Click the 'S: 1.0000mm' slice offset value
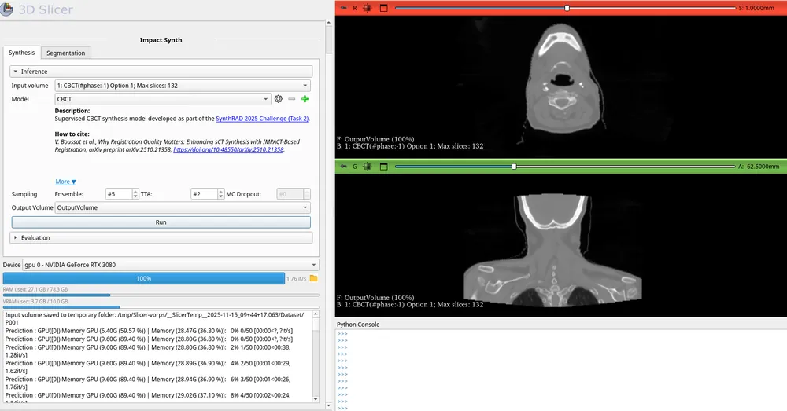This screenshot has height=411, width=787. tap(756, 8)
